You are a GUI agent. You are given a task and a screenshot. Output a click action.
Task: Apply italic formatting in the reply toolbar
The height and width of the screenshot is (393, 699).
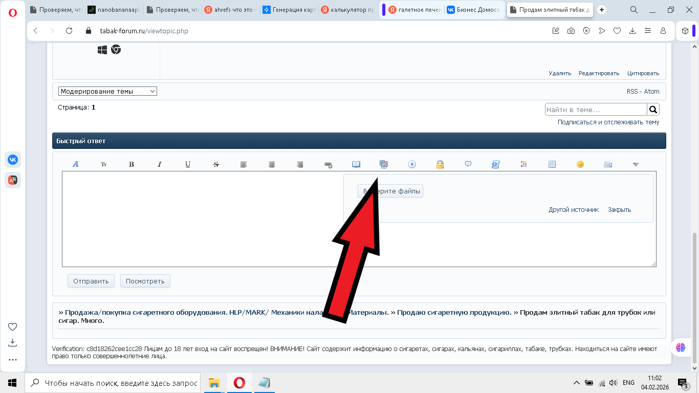160,164
